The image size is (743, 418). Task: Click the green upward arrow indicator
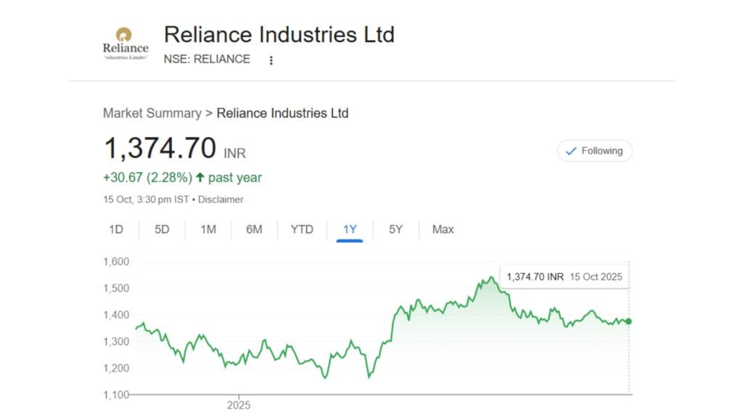pos(200,178)
